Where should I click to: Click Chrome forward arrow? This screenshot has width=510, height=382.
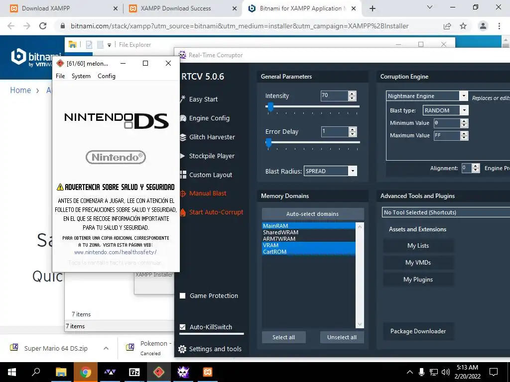(x=27, y=26)
